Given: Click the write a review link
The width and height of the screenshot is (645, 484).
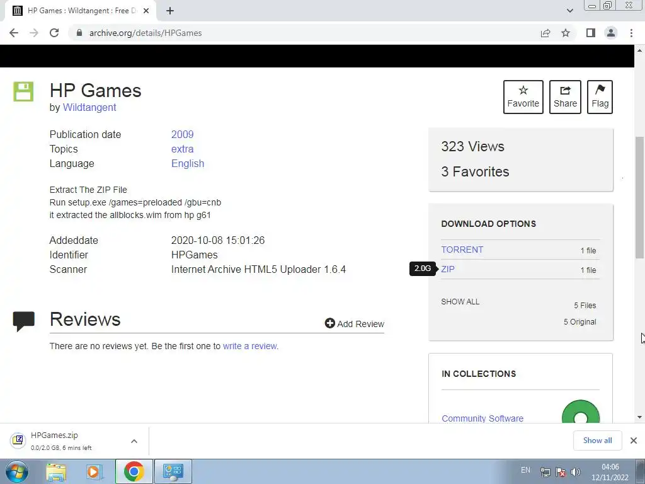Looking at the screenshot, I should [250, 346].
